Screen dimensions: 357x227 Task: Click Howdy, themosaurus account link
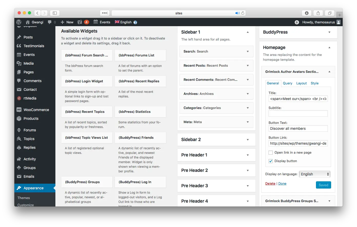coord(319,22)
